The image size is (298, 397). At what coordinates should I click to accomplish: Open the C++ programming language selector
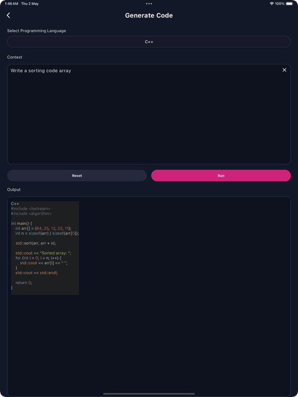(149, 42)
